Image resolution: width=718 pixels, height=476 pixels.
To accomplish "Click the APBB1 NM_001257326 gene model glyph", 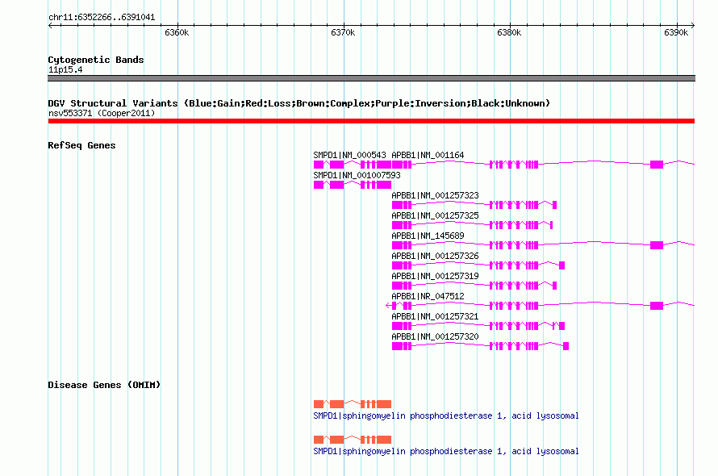I will coord(478,265).
